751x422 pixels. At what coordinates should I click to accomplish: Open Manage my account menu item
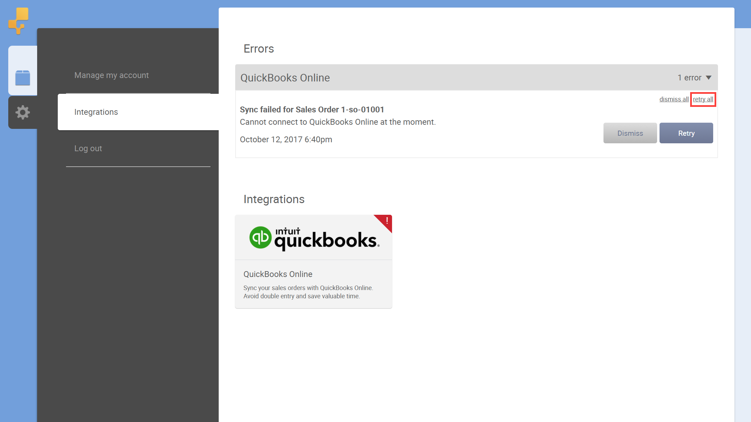click(111, 75)
